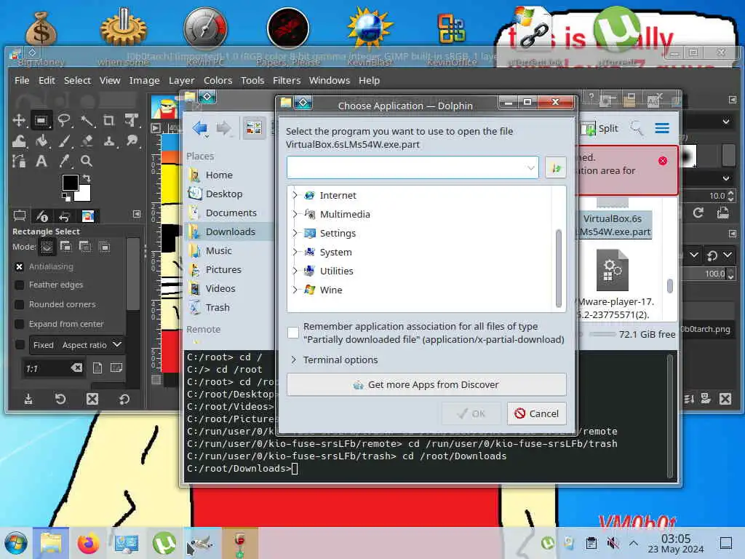Select the Unified Transform tool
745x559 pixels.
(x=132, y=120)
